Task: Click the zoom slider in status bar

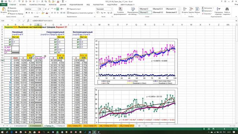Action: (x=225, y=129)
